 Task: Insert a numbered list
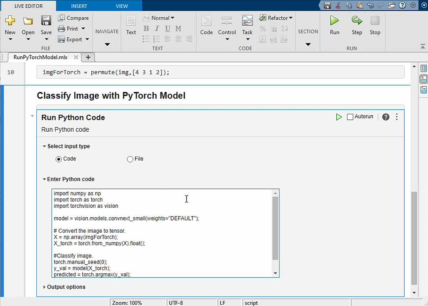pos(156,39)
